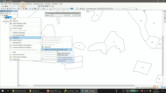Click Make This The Only Selectable Layer
Viewport: 166px width, 93px height.
(57, 50)
